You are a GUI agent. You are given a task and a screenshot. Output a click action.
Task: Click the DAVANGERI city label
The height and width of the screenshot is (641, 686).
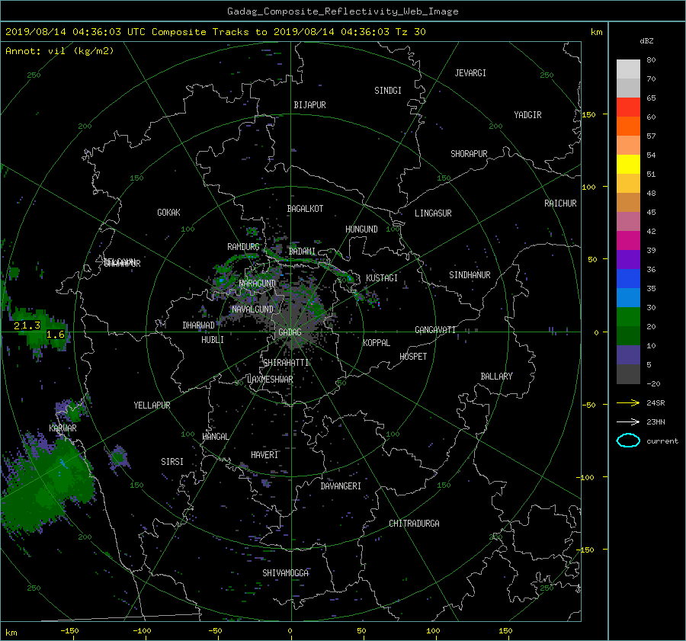click(x=341, y=486)
